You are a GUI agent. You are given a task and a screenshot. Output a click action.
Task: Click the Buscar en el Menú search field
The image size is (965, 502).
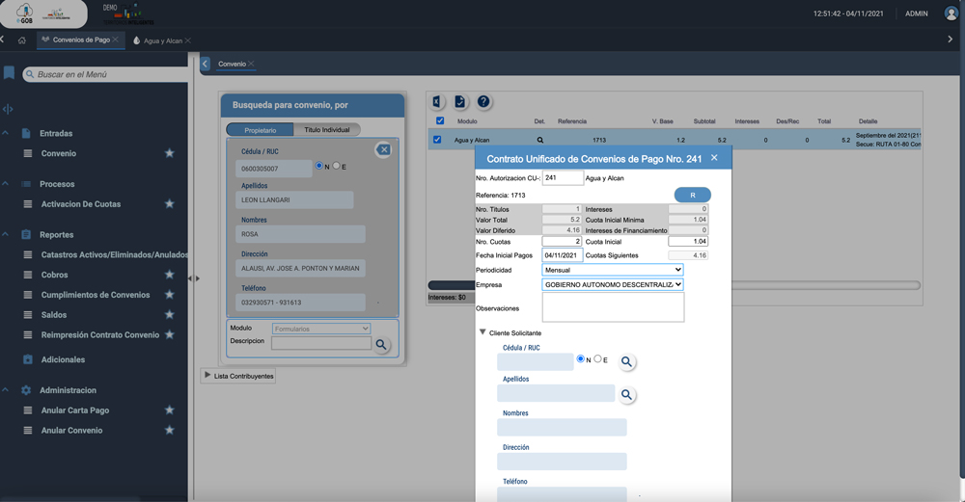(x=106, y=74)
